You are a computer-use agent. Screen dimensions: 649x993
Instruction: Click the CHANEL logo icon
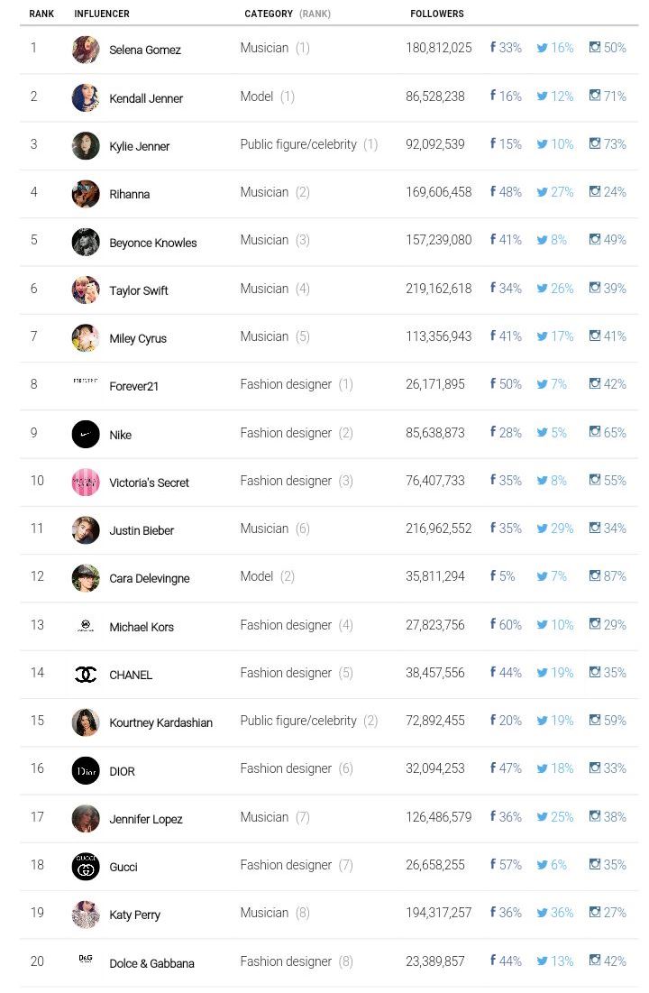click(86, 675)
